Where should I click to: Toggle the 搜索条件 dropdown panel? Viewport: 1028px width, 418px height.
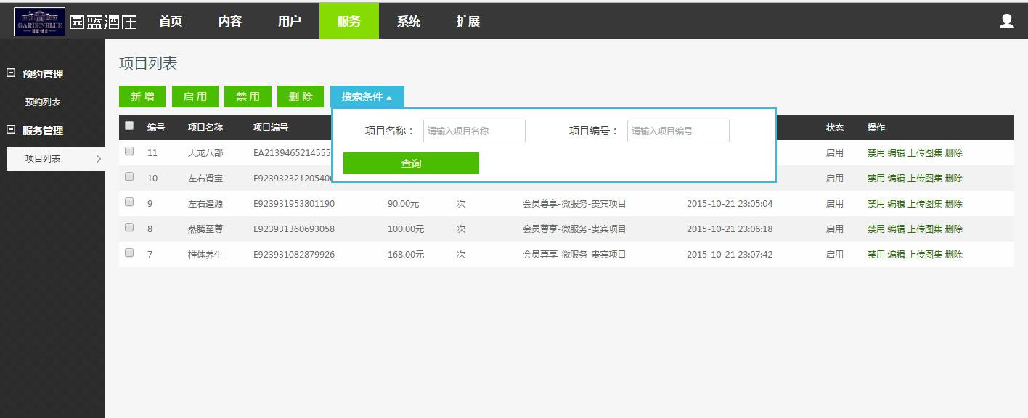coord(367,97)
